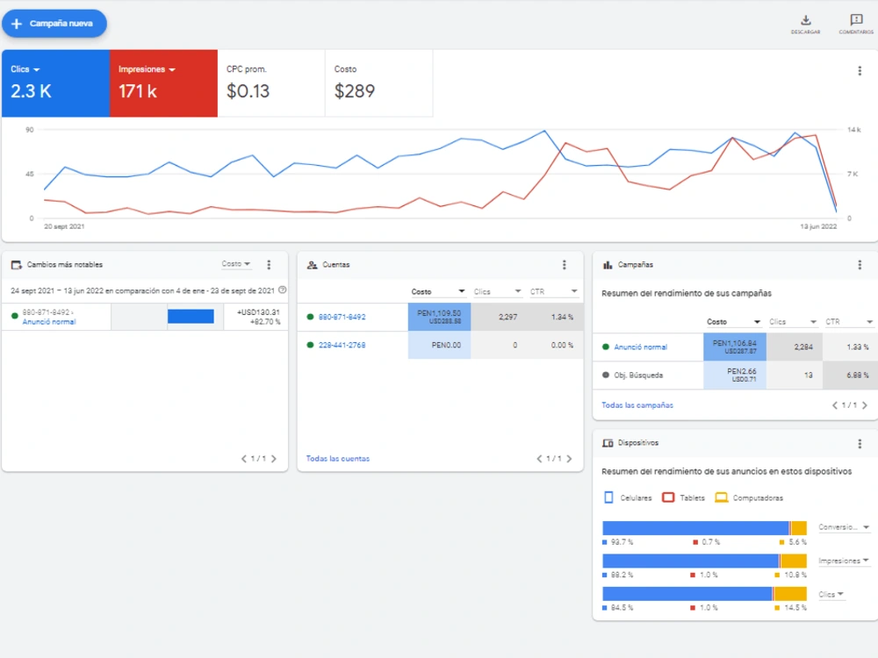Click the 13 jun 2022 chart date label
Viewport: 878px width, 658px height.
pyautogui.click(x=818, y=226)
